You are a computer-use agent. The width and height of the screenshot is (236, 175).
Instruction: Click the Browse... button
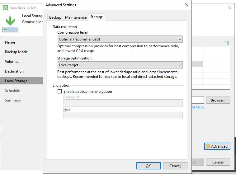[218, 100]
